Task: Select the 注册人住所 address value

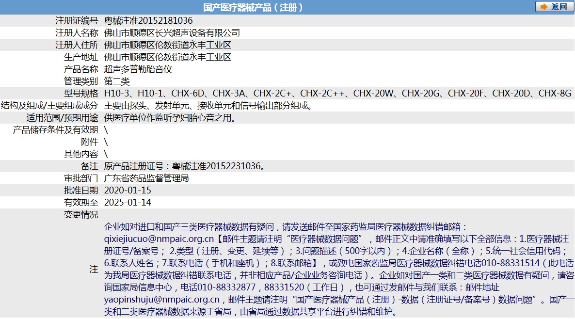Action: pyautogui.click(x=168, y=45)
